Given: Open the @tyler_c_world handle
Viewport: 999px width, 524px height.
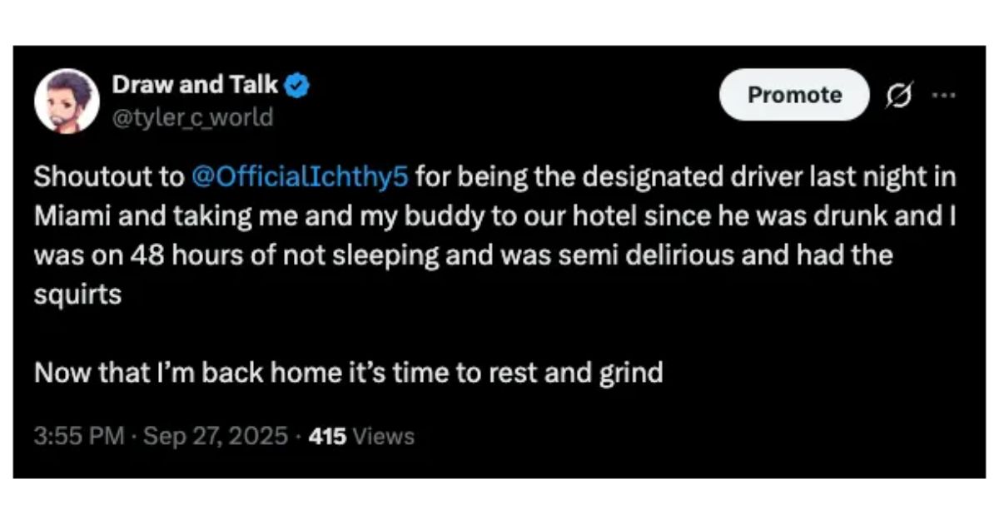Looking at the screenshot, I should coord(192,117).
